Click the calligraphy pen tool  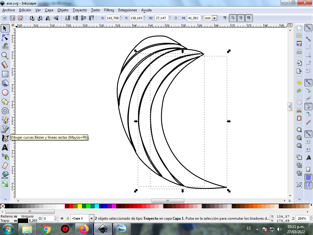click(5, 138)
